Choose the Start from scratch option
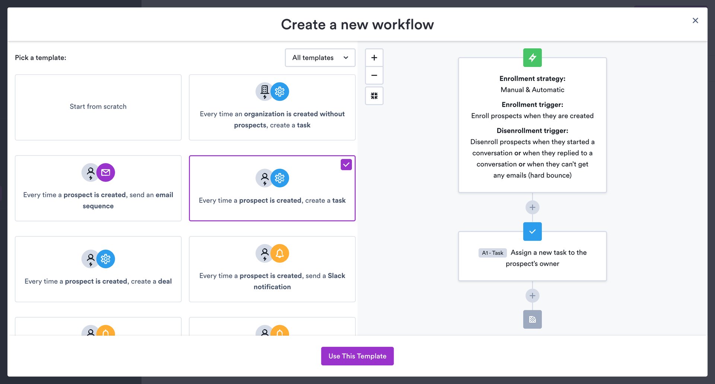The height and width of the screenshot is (384, 715). click(x=98, y=107)
